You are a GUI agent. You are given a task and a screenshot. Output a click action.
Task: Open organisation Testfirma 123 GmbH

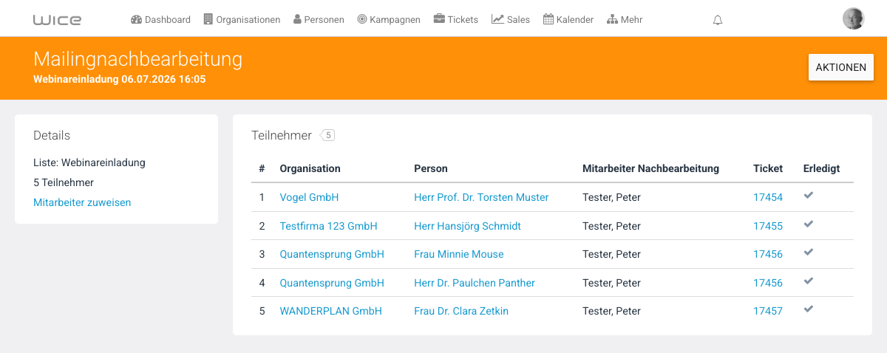328,226
